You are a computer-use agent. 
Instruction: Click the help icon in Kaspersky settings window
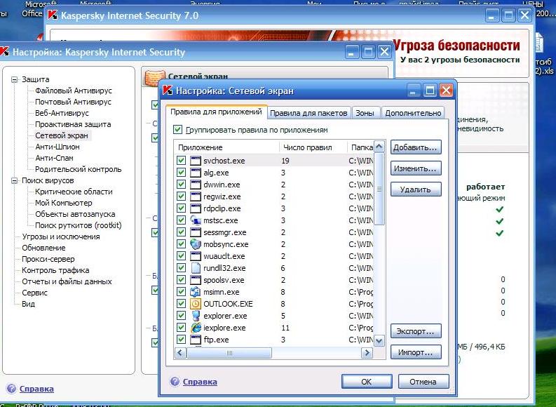(11, 389)
